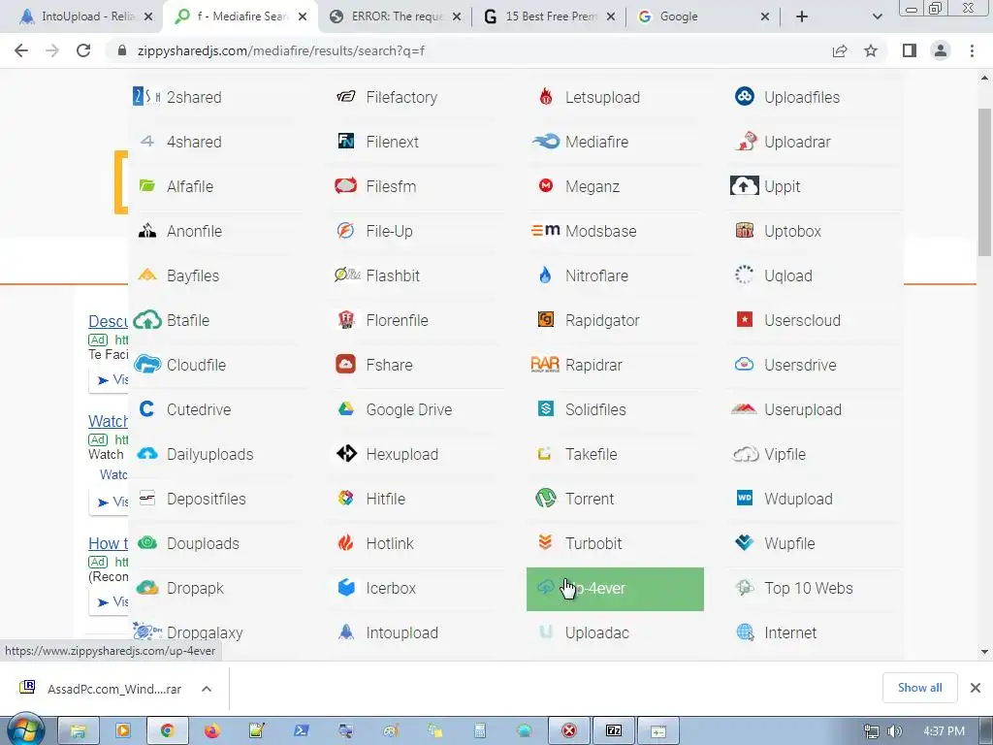Open the Userupload link
This screenshot has width=993, height=745.
coord(802,410)
